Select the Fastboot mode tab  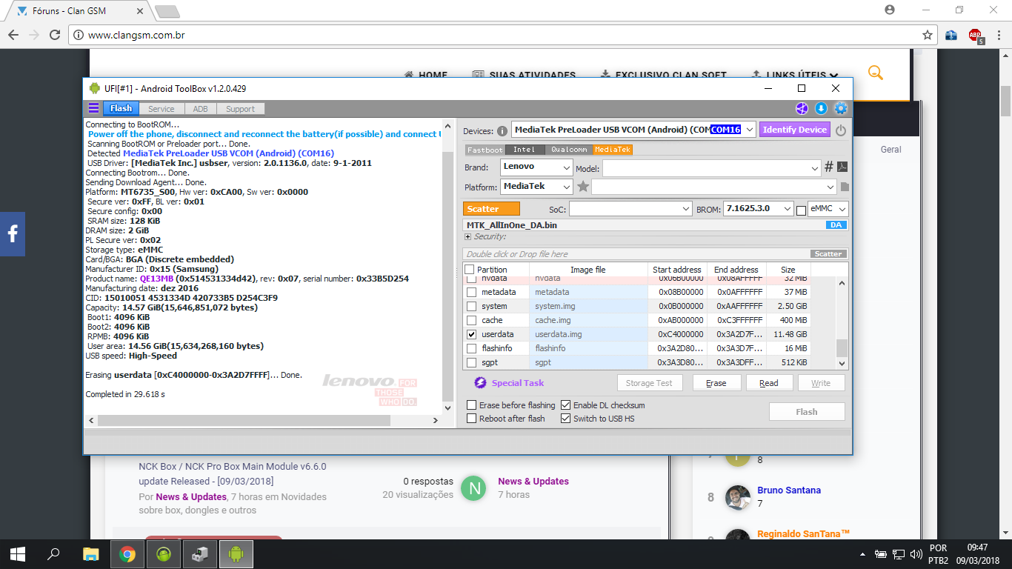pos(485,150)
